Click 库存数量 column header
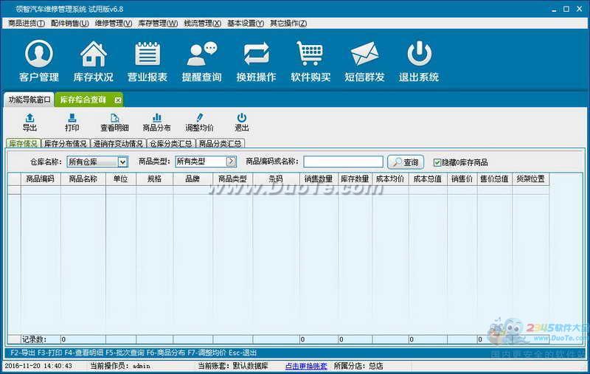 click(355, 179)
